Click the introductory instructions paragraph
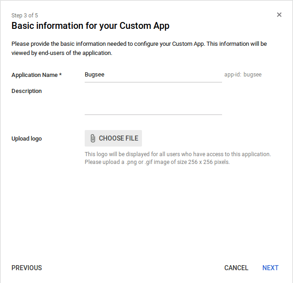Image resolution: width=293 pixels, height=283 pixels. pos(139,48)
